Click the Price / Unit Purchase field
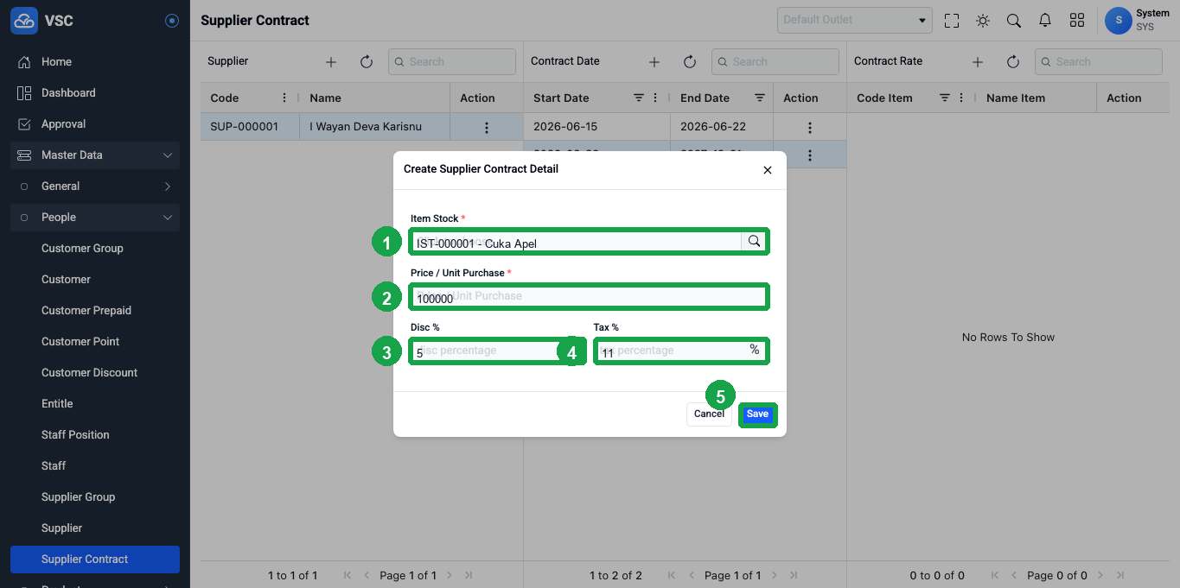 [x=588, y=296]
